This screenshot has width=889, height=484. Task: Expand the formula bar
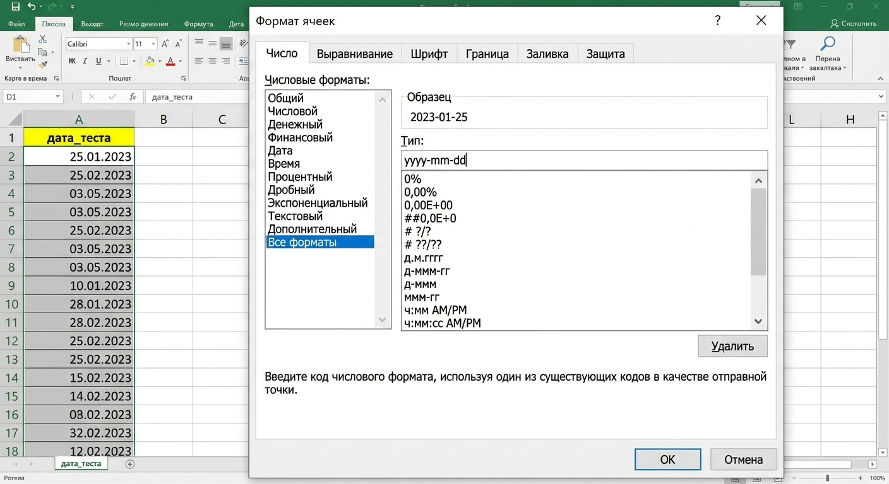tap(881, 96)
